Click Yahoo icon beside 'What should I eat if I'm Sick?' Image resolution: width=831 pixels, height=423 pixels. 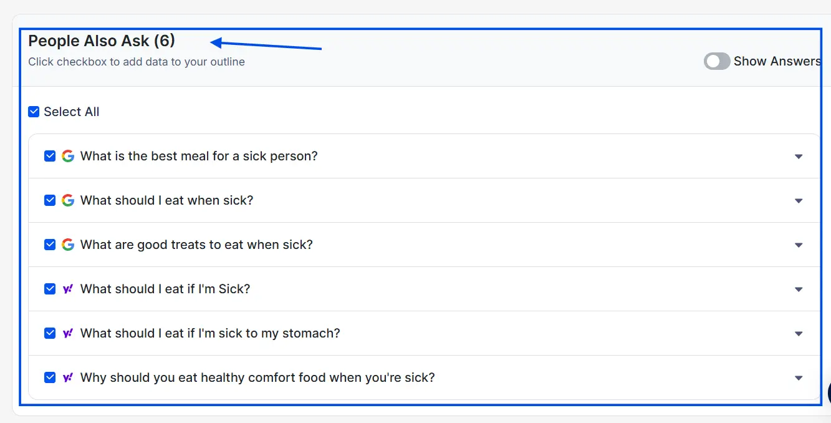tap(68, 289)
